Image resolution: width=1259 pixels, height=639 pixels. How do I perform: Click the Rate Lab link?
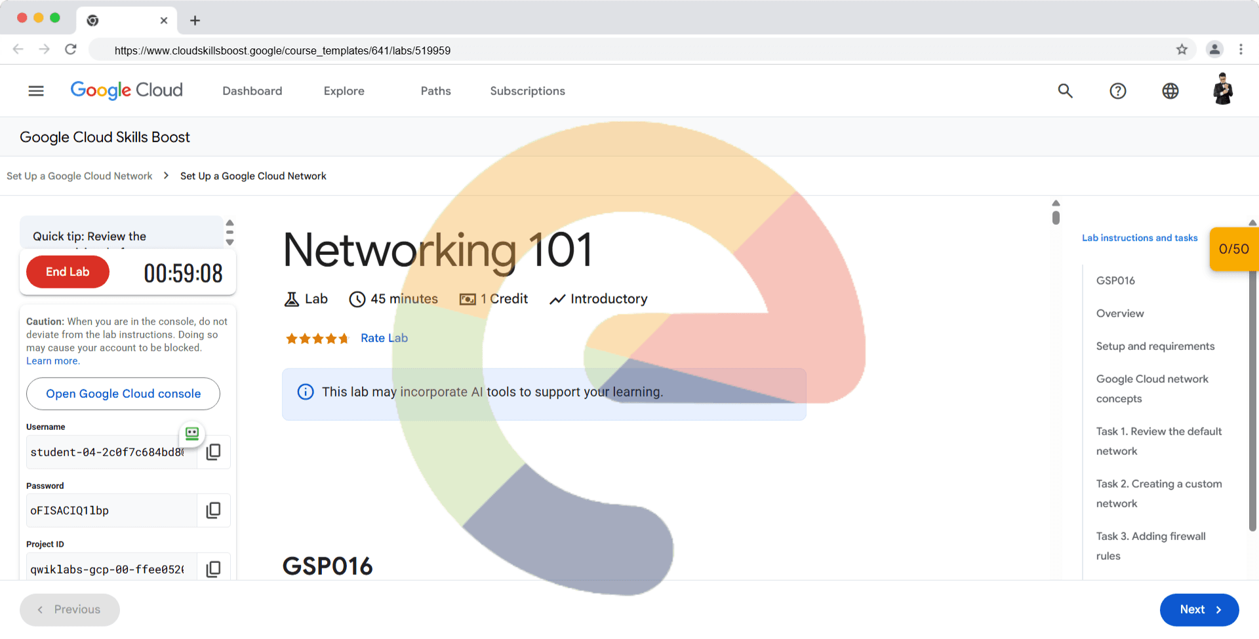384,338
